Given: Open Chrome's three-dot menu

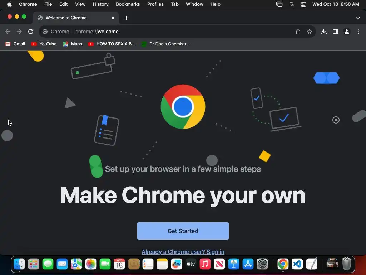Looking at the screenshot, I should point(358,32).
